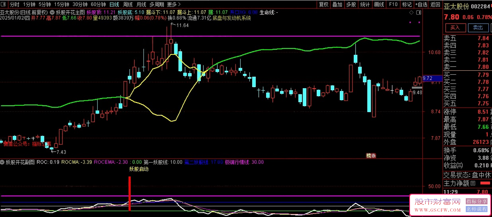
Task: Click the 卖三 ask price 7.82
Action: click(483, 52)
